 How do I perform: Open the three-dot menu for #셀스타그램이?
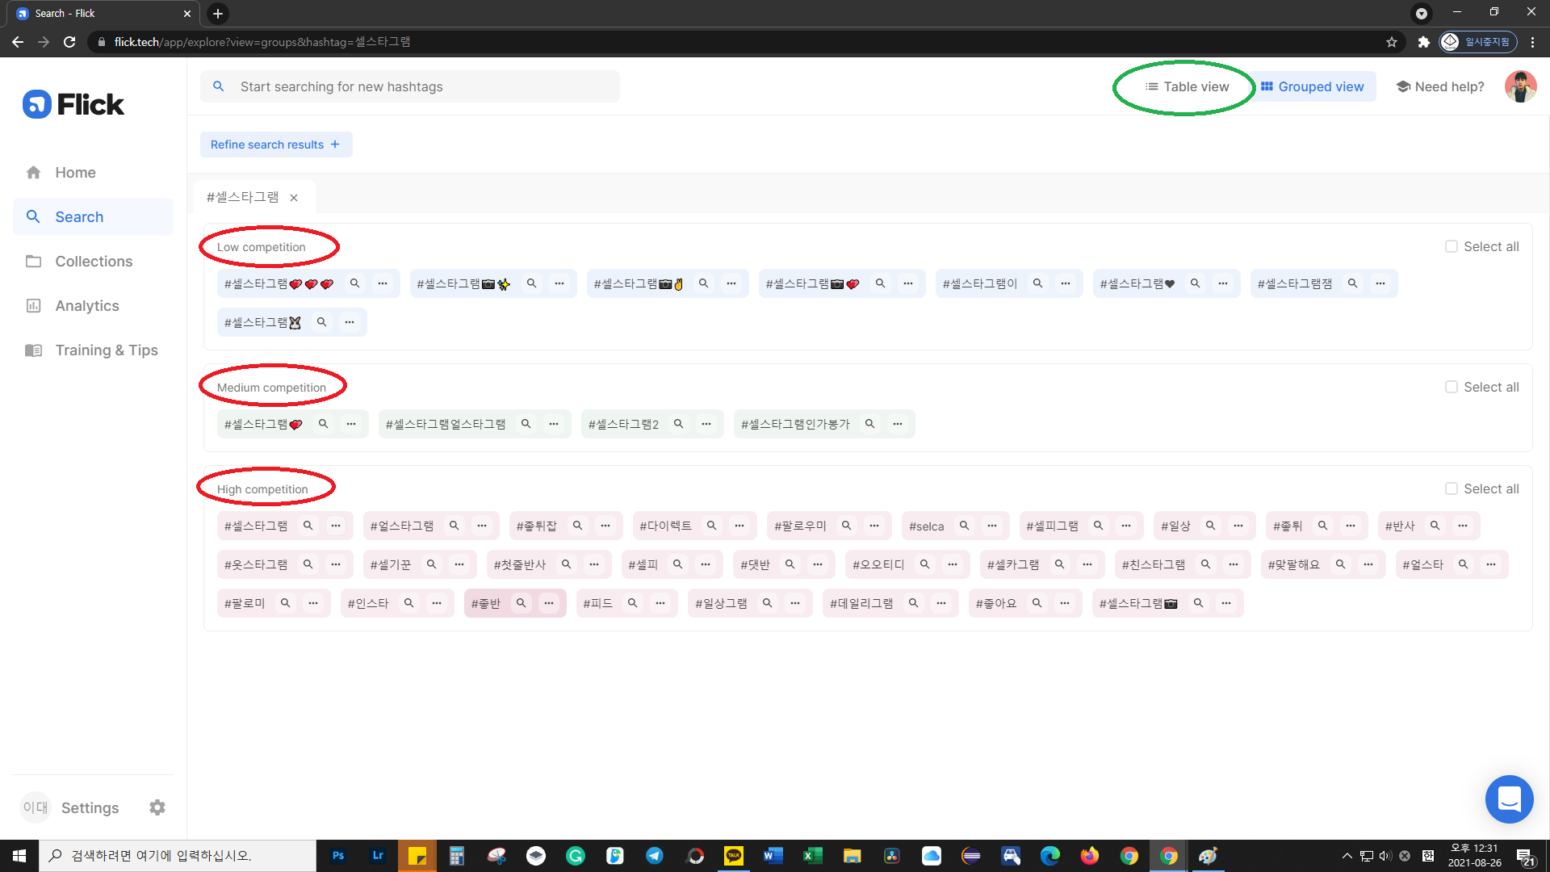click(1066, 283)
